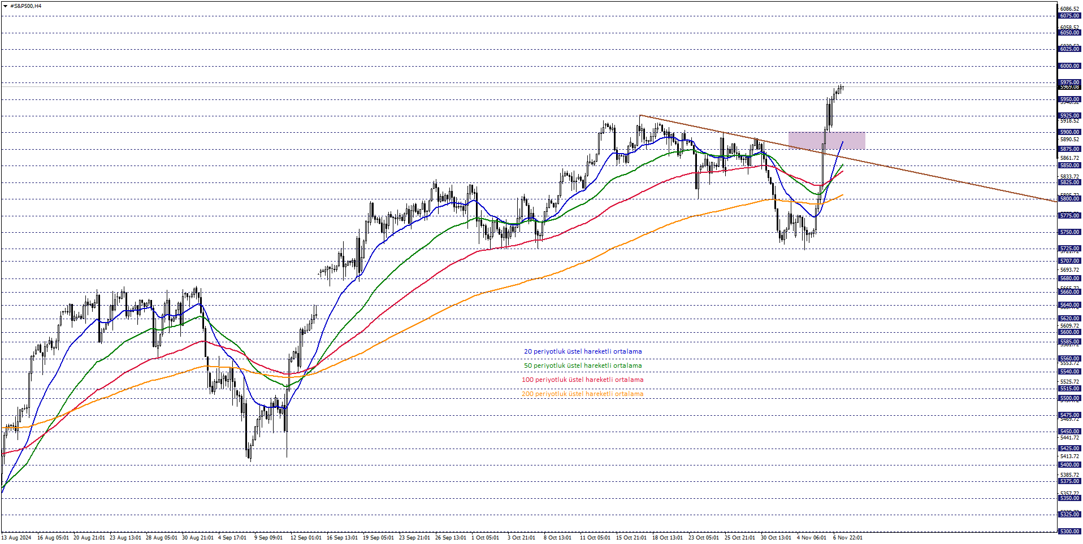Click the 6025.00 price level label
The height and width of the screenshot is (544, 1083).
[1069, 49]
